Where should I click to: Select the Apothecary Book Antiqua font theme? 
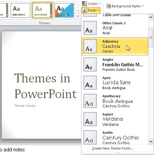[x=115, y=101]
